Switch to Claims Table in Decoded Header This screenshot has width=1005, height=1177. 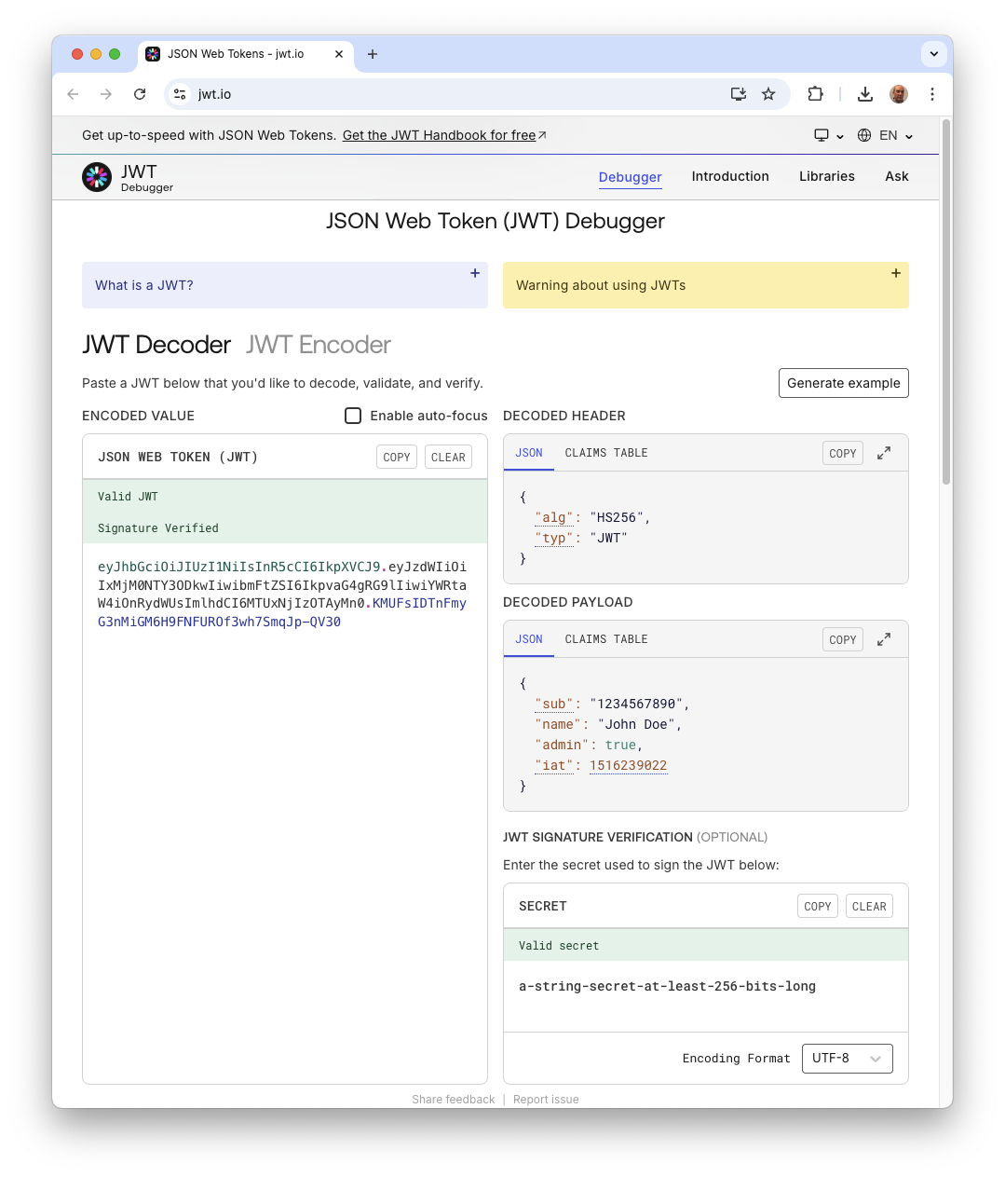point(606,453)
